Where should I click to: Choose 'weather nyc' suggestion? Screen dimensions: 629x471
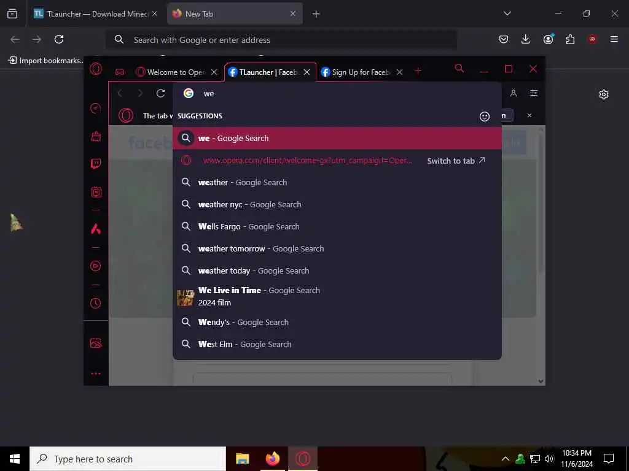click(x=337, y=204)
